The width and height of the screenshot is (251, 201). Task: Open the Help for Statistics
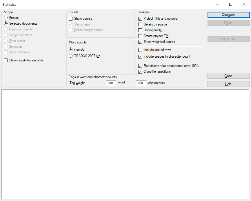pos(228,84)
